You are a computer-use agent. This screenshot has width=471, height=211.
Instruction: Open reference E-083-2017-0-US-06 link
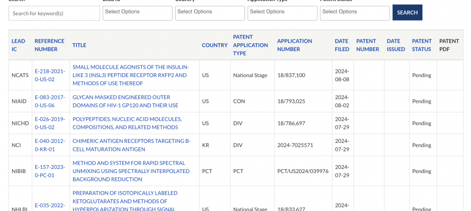click(49, 101)
